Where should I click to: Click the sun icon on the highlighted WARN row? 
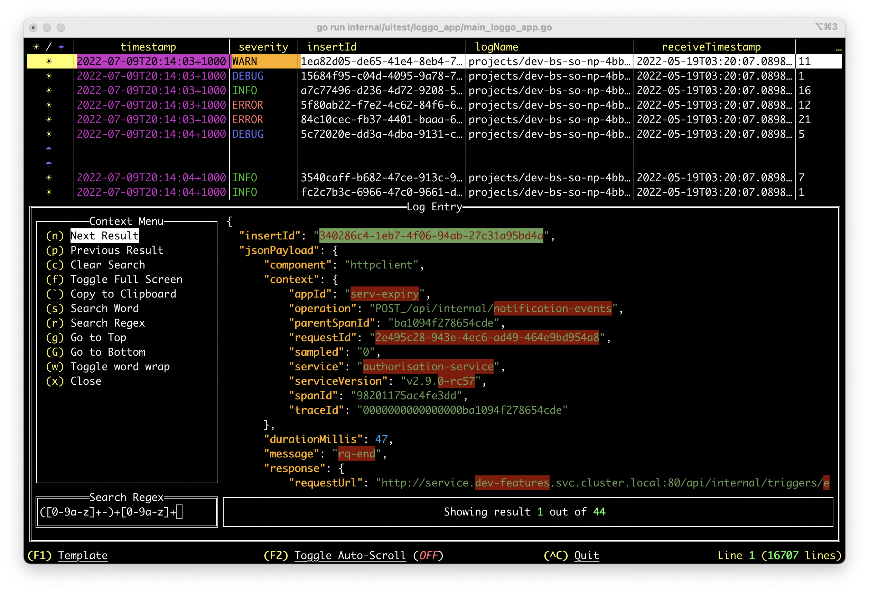click(49, 61)
